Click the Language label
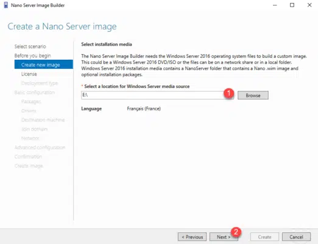This screenshot has width=318, height=244. 91,109
